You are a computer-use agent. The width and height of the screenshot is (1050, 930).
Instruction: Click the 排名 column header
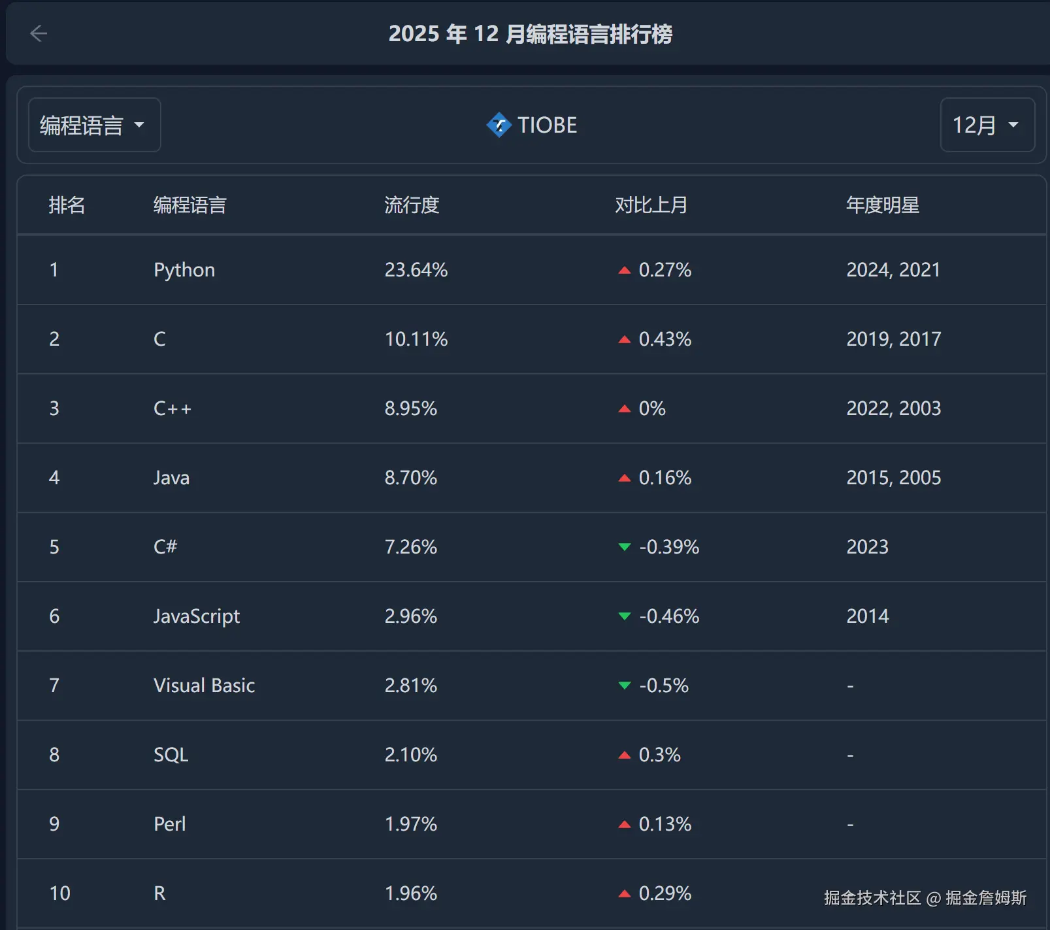[67, 205]
